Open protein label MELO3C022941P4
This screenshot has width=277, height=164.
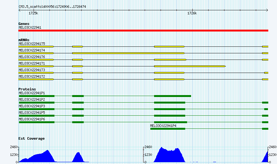pyautogui.click(x=163, y=126)
